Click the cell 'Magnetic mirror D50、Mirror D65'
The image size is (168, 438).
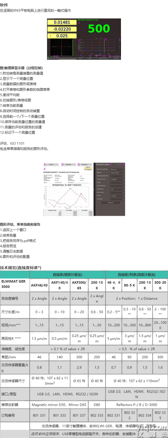[59, 405]
